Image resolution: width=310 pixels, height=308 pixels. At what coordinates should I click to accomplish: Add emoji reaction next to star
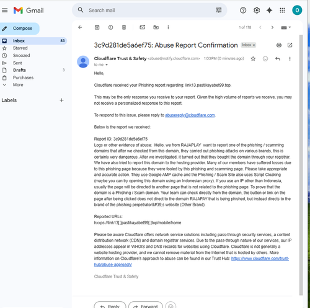[x=265, y=59]
